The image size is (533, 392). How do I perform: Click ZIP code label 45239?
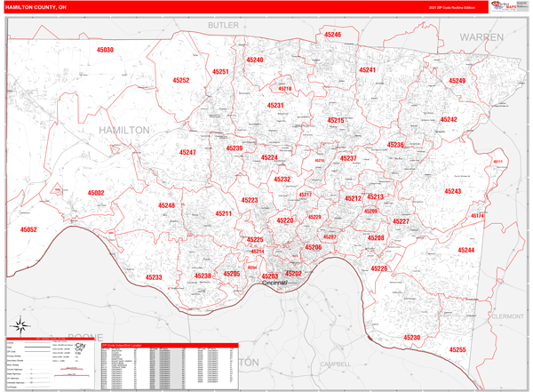[235, 148]
